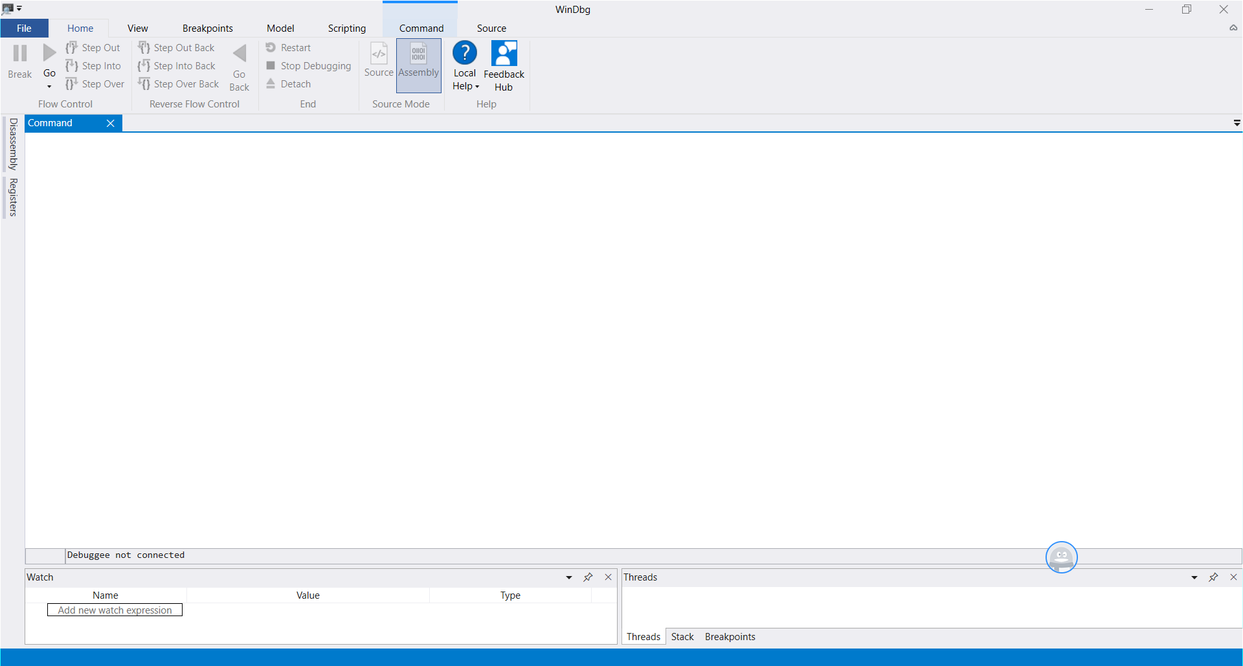The width and height of the screenshot is (1243, 666).
Task: Click Step Over Back button
Action: (x=179, y=84)
